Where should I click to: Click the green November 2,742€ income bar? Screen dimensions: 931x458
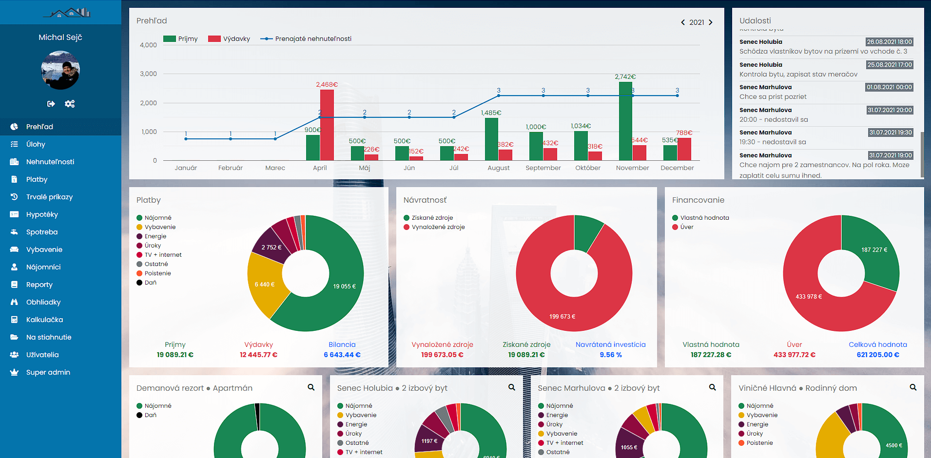(625, 121)
